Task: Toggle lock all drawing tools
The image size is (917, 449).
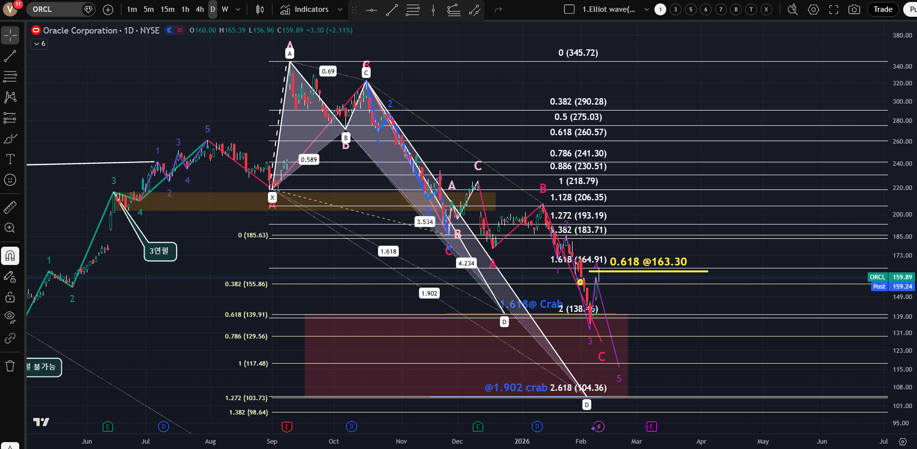Action: tap(10, 297)
